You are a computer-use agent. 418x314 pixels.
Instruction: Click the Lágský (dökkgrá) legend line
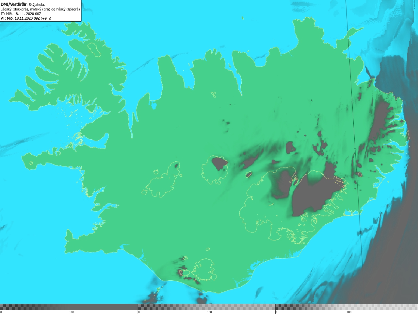point(40,9)
